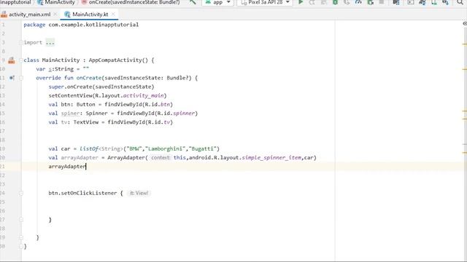Click 'setOnClickListener' in the code

pos(89,193)
